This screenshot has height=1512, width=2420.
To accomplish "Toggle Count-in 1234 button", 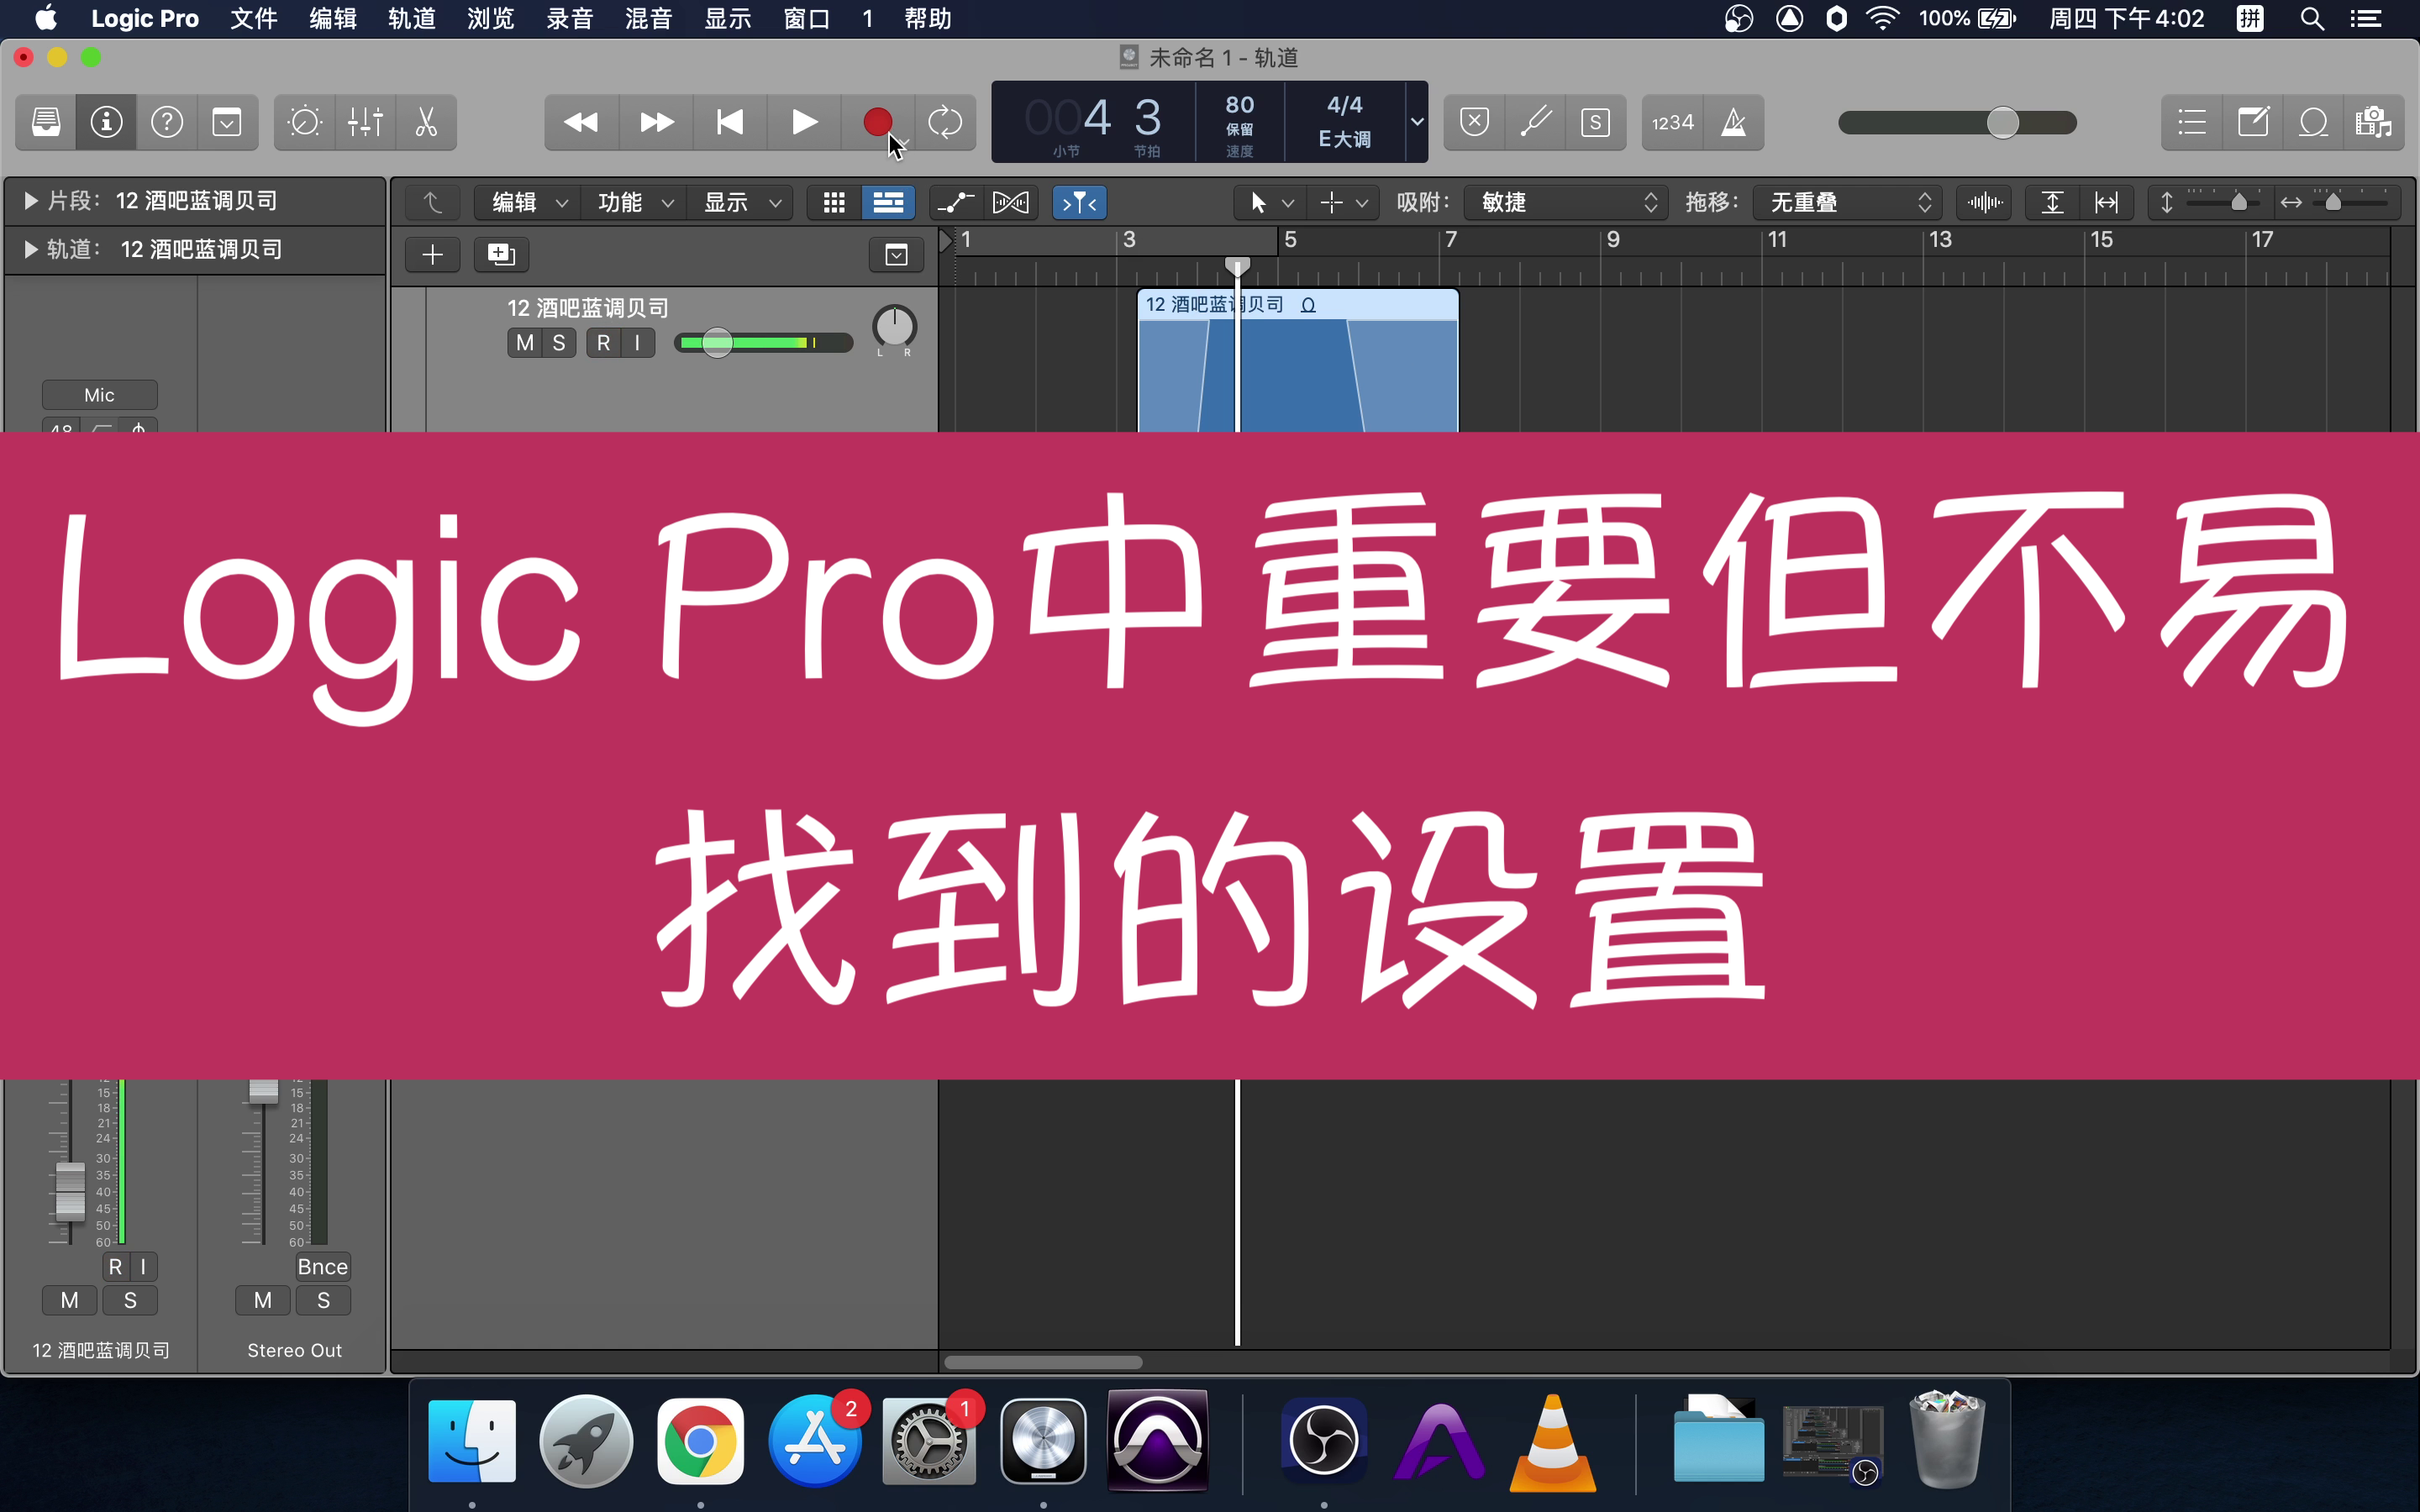I will coord(1672,122).
